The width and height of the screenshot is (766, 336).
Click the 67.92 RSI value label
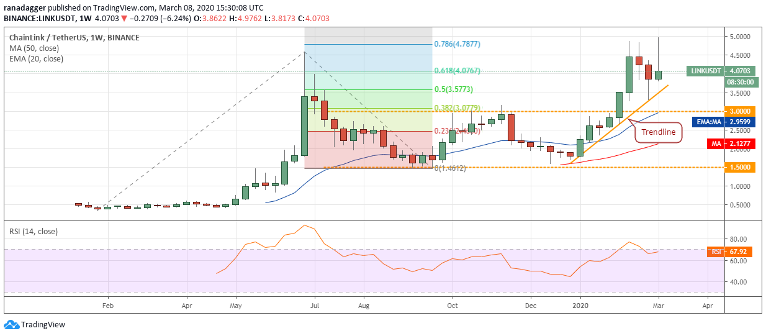[x=739, y=252]
